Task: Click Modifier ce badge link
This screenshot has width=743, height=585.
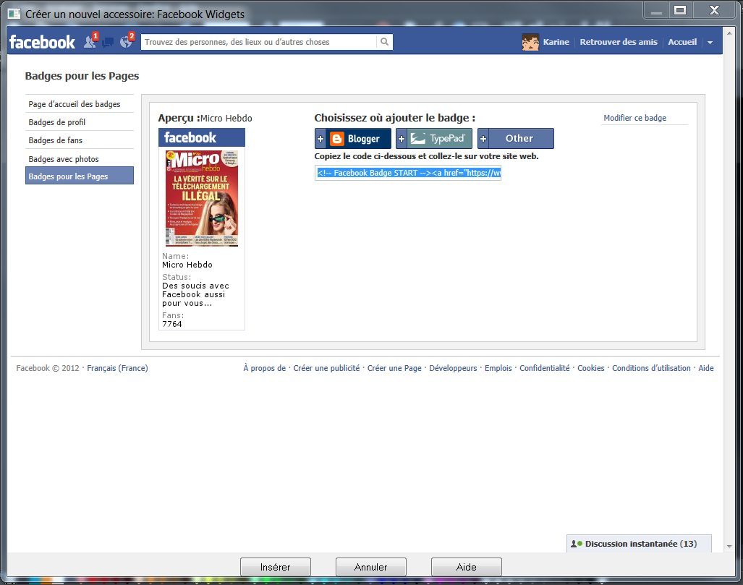Action: point(634,118)
